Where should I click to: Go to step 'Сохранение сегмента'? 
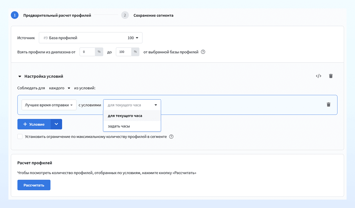(x=153, y=15)
